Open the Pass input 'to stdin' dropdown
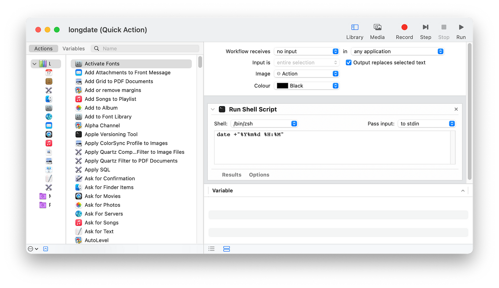Image resolution: width=499 pixels, height=288 pixels. [426, 124]
